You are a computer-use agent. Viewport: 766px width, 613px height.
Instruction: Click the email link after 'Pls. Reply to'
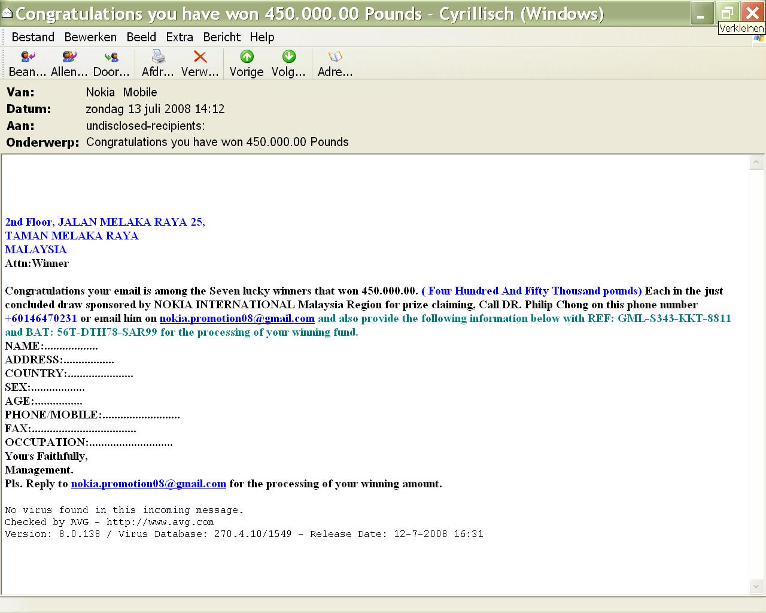148,484
